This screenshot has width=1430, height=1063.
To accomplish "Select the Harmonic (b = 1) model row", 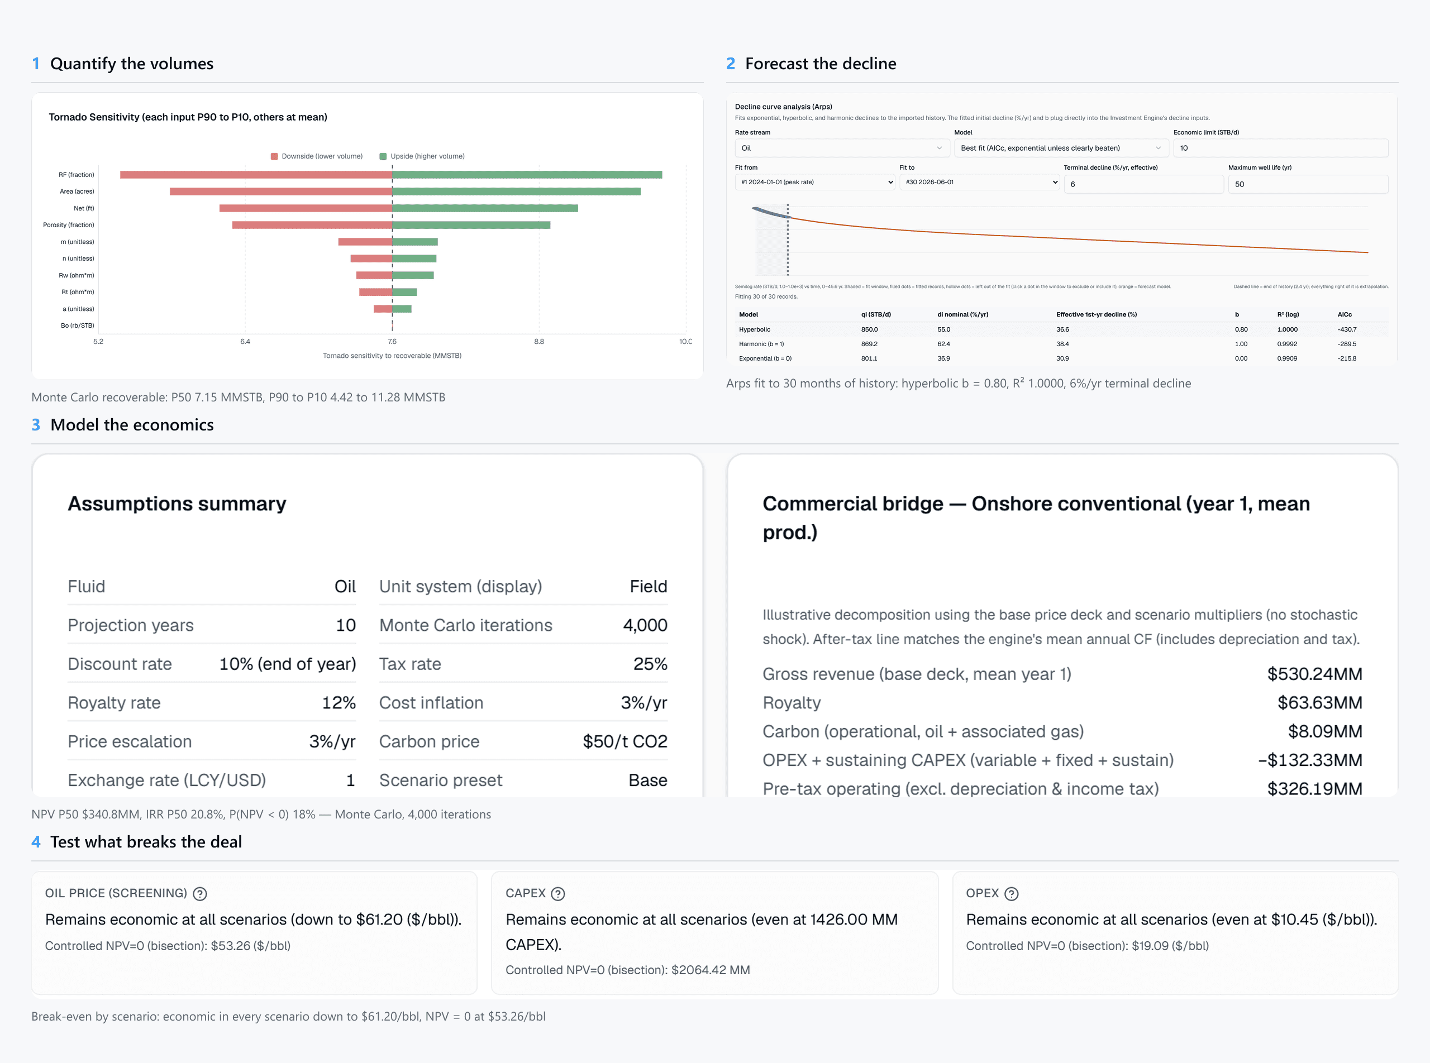I will [x=1061, y=344].
